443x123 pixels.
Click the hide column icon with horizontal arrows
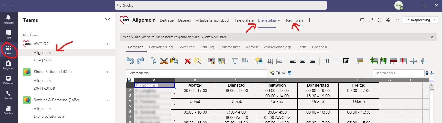(x=423, y=61)
